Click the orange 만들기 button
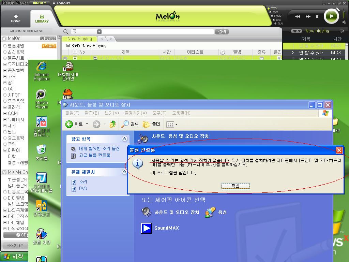This screenshot has height=262, width=349. 49,46
